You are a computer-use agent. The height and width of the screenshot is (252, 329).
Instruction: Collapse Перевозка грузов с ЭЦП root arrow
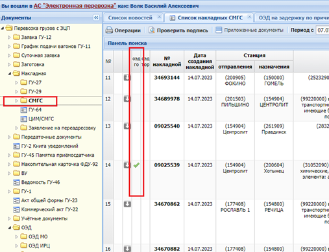pos(2,29)
